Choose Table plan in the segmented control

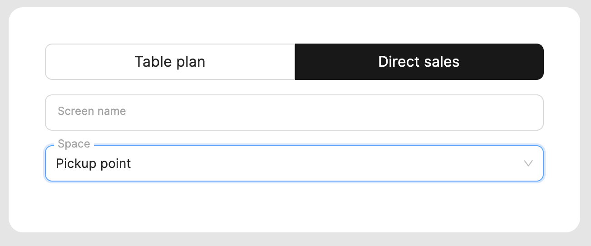click(170, 62)
